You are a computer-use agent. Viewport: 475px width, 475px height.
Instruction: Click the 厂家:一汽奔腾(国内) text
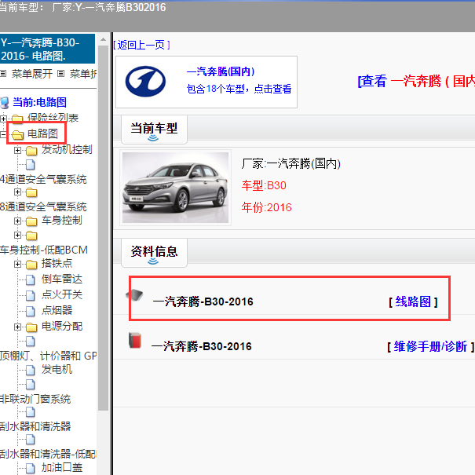(291, 163)
